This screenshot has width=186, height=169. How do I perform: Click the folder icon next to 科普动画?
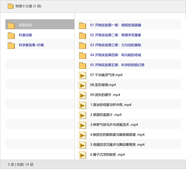(11, 35)
